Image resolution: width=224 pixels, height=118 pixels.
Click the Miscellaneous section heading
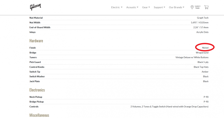pyautogui.click(x=39, y=115)
